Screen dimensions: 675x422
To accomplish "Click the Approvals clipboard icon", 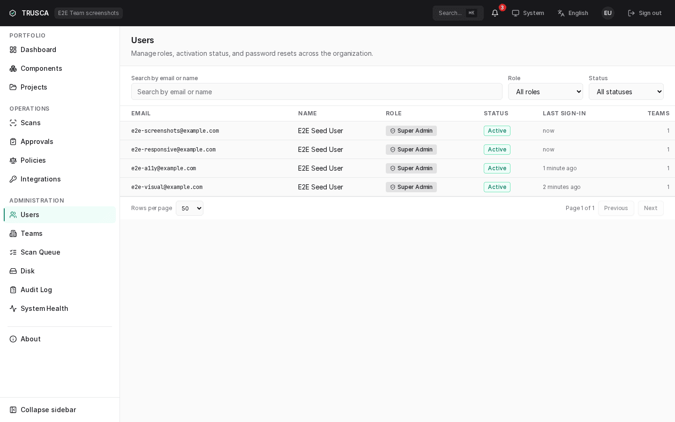I will pos(13,142).
